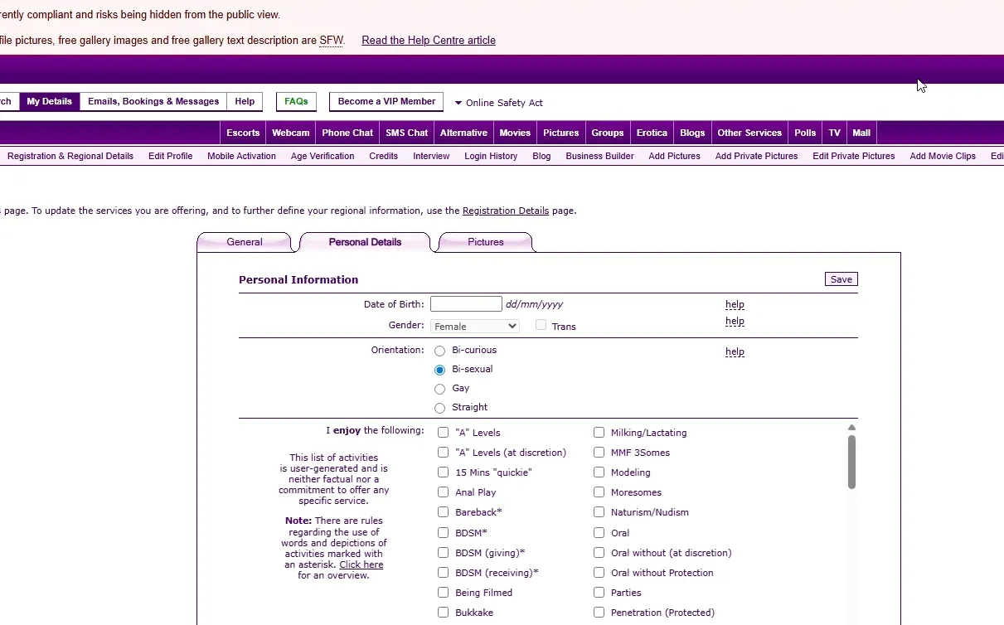
Task: Open the Credits submenu item
Action: tap(384, 156)
